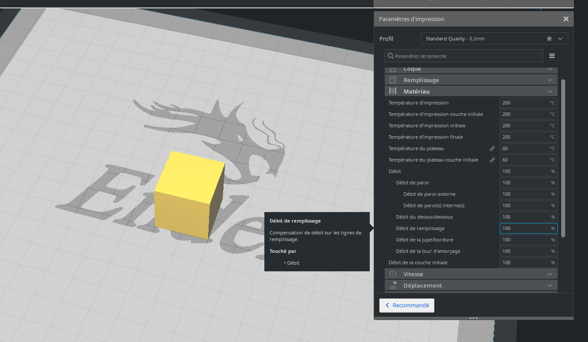Image resolution: width=588 pixels, height=342 pixels.
Task: Expand the Remplissage section chevron
Action: (x=549, y=80)
